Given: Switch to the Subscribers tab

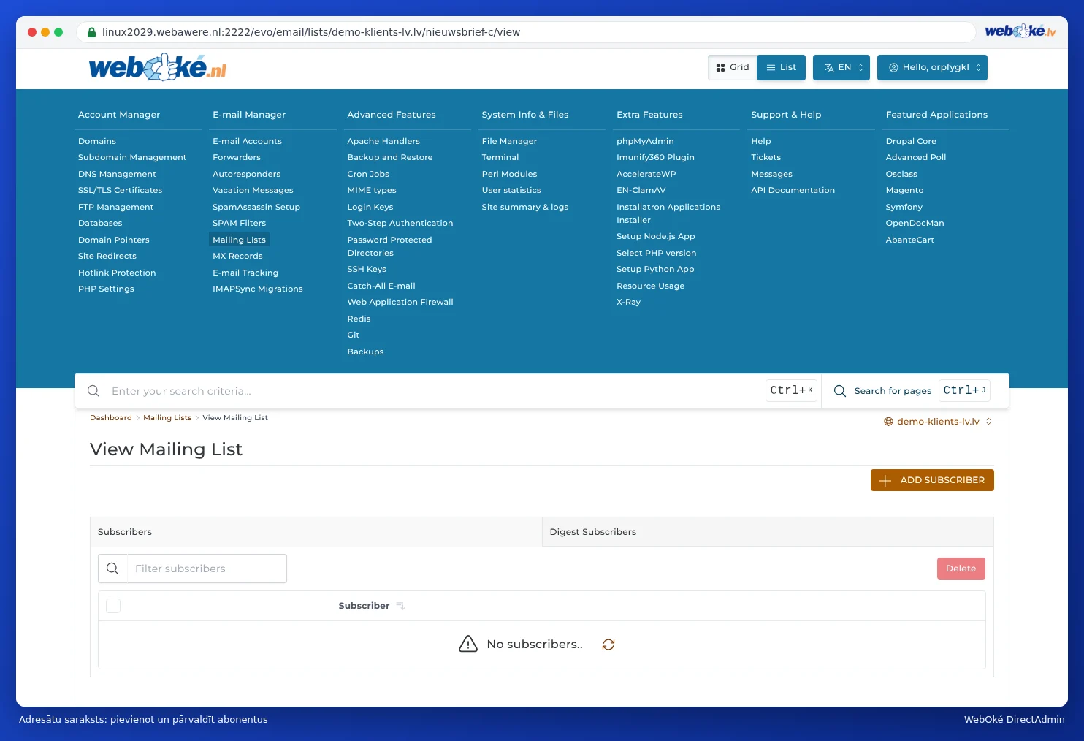Looking at the screenshot, I should tap(316, 532).
